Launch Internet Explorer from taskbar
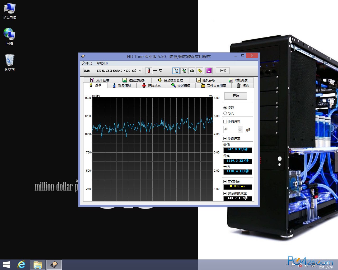The image size is (338, 270). (x=21, y=265)
